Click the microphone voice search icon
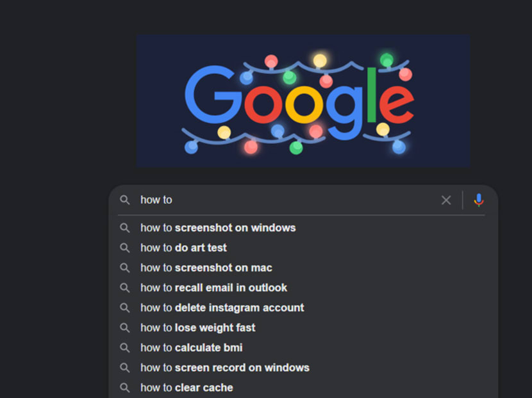Viewport: 532px width, 398px height. point(478,200)
